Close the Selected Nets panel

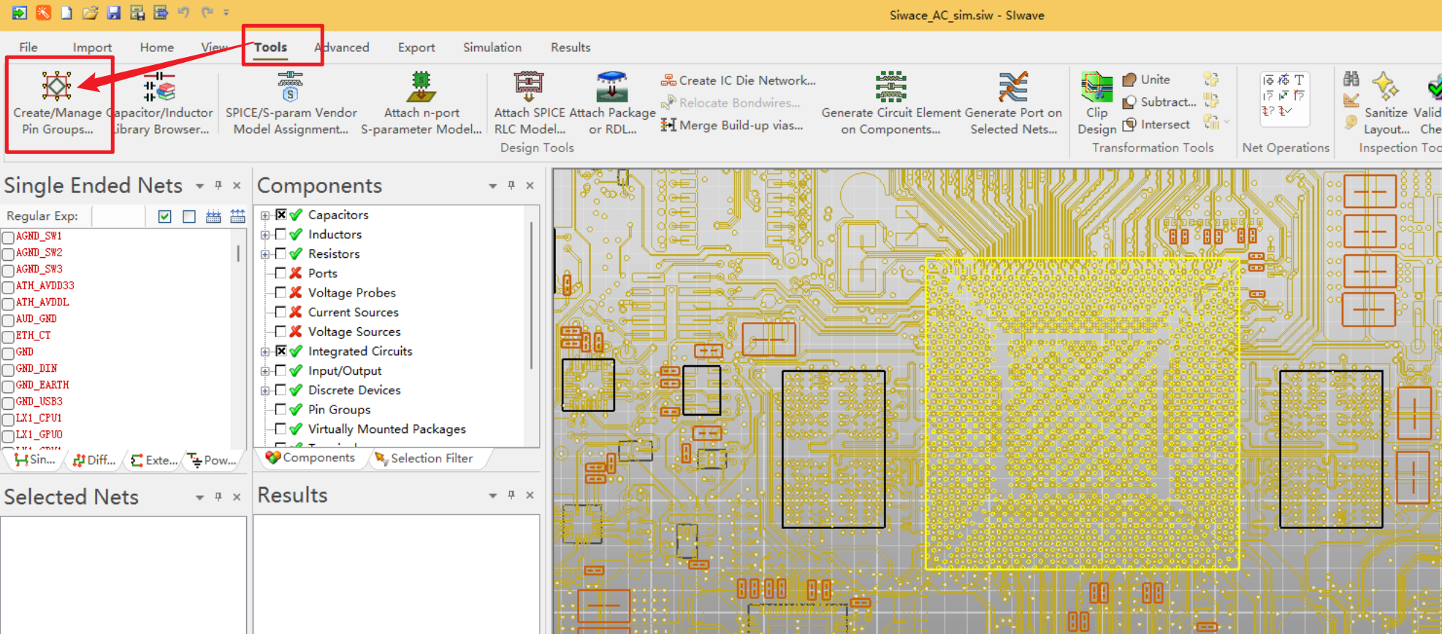[237, 497]
